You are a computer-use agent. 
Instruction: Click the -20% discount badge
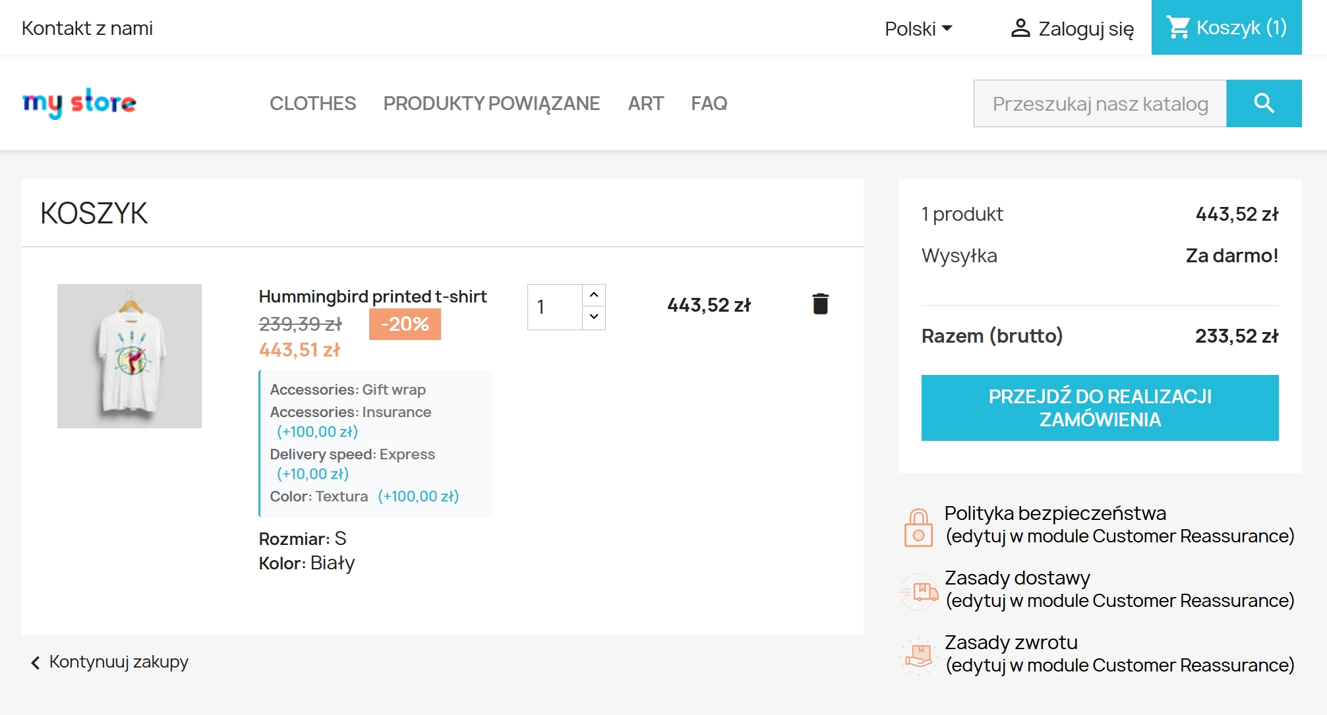(x=404, y=324)
